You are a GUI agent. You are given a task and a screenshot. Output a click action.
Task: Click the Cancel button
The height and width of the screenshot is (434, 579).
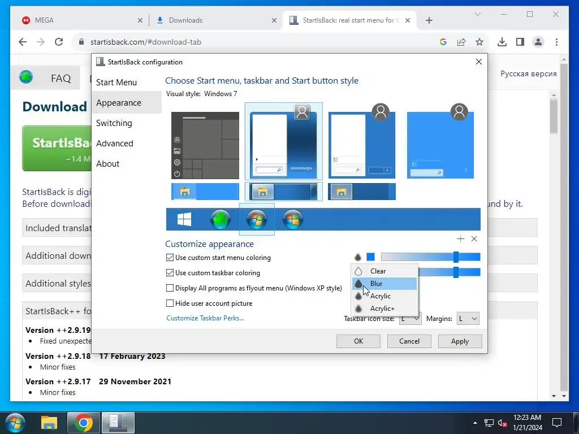pos(409,341)
